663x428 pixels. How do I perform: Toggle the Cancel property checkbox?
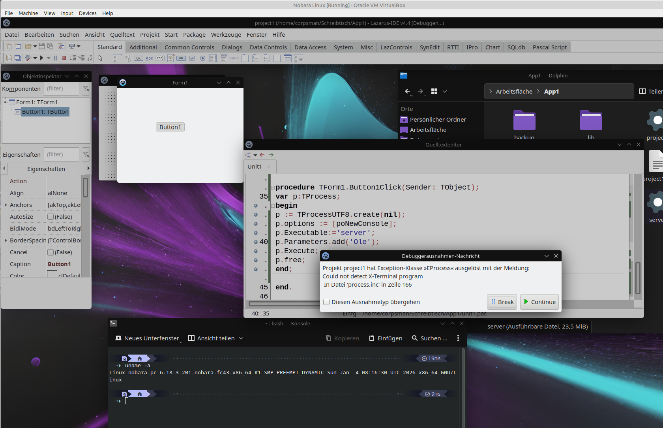click(51, 252)
